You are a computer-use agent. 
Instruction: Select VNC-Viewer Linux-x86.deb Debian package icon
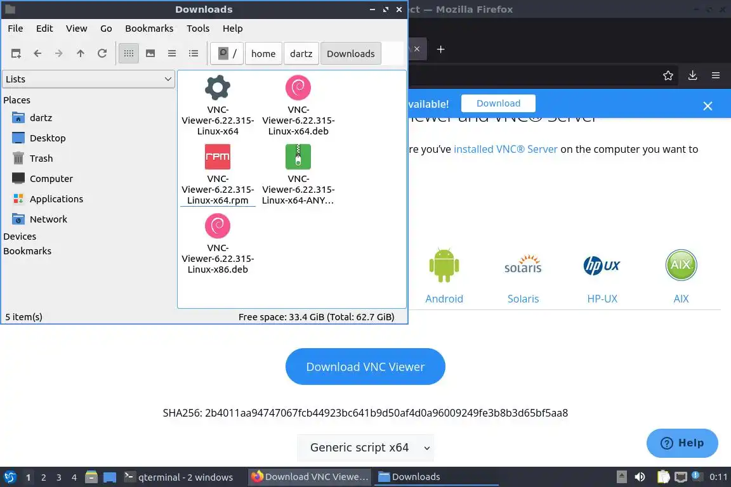point(218,226)
